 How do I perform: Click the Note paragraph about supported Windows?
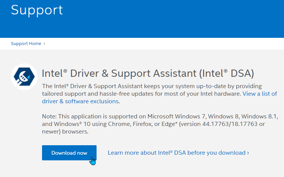coord(160,124)
